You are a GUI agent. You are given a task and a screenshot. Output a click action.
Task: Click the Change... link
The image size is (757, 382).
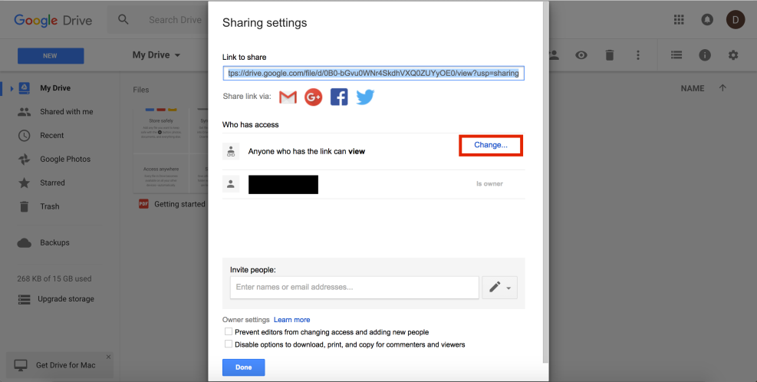click(x=491, y=145)
